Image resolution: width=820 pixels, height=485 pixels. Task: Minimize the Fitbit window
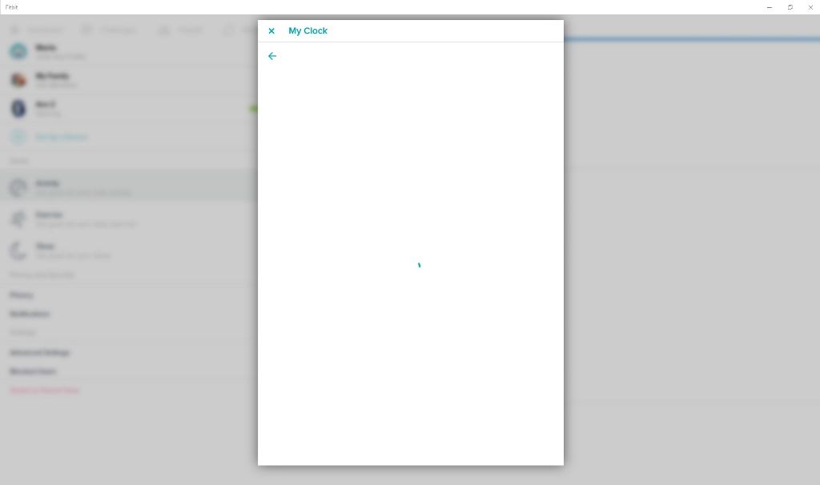click(770, 7)
